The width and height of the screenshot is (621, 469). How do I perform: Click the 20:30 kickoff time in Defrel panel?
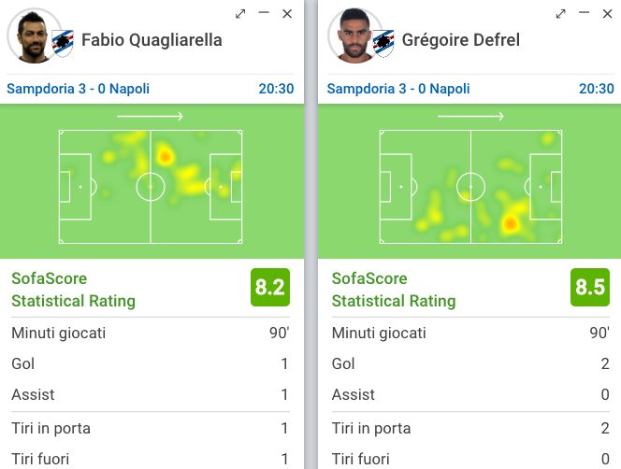pos(597,89)
